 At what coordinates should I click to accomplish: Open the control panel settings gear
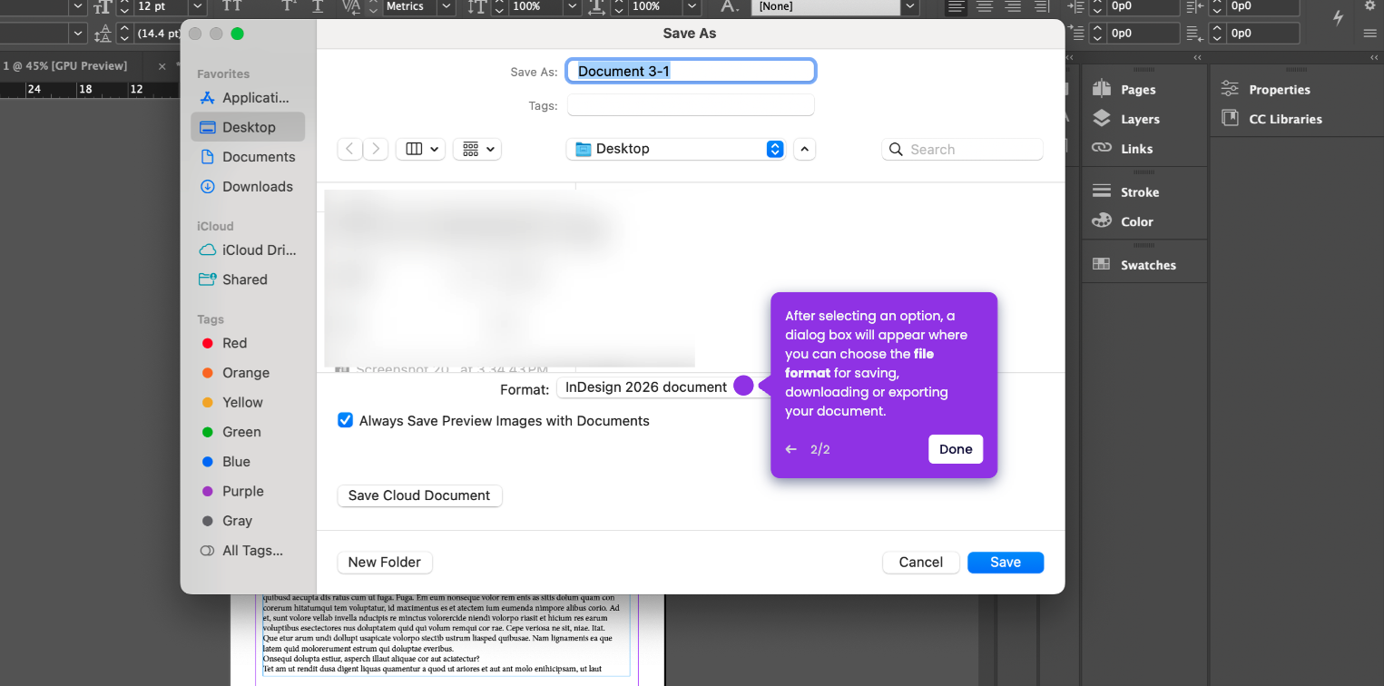pos(1370,5)
